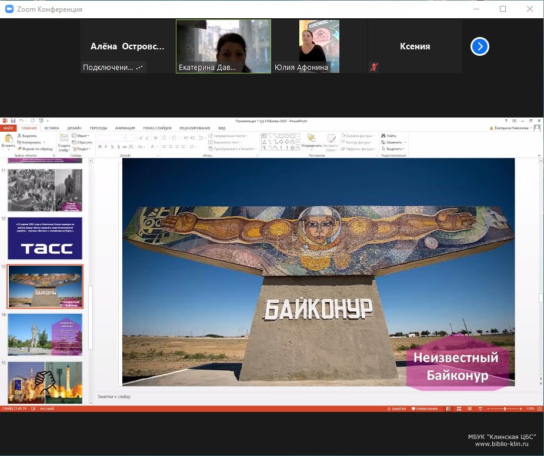Clear all text formatting

coord(156,138)
